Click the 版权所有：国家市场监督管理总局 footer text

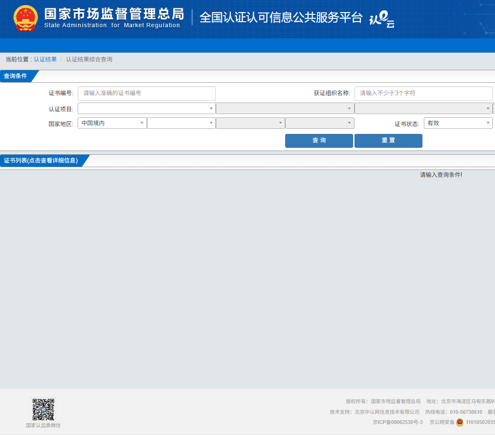(383, 401)
